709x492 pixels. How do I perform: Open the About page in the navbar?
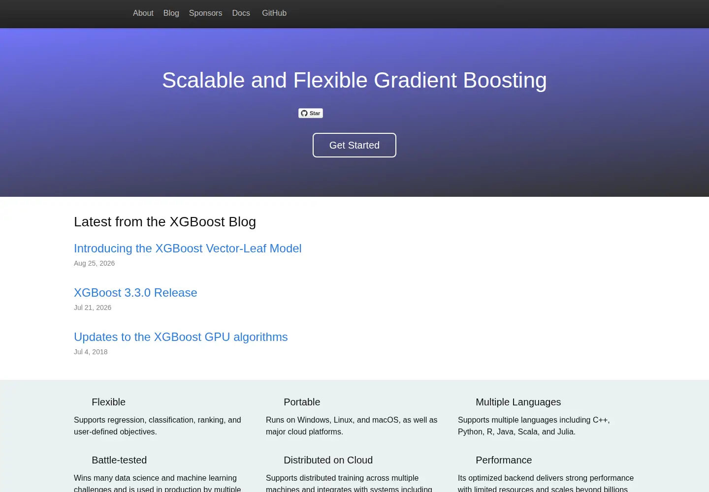coord(143,13)
